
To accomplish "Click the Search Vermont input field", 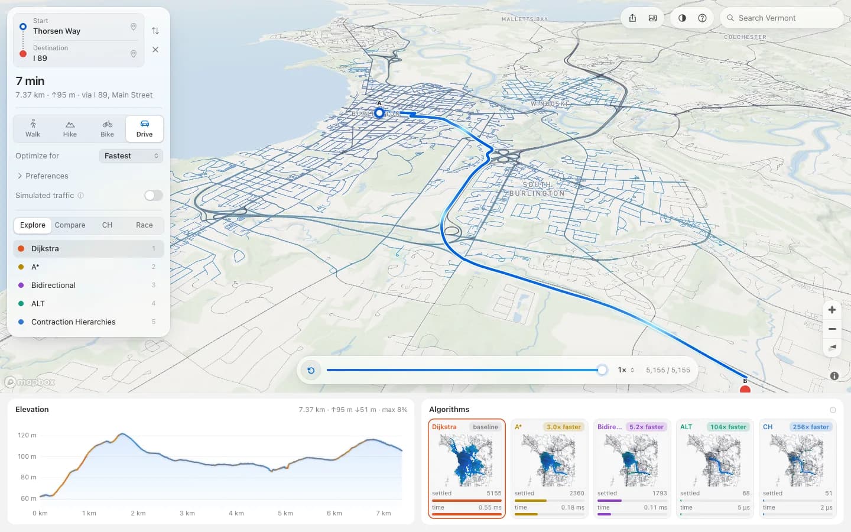I will pos(781,18).
